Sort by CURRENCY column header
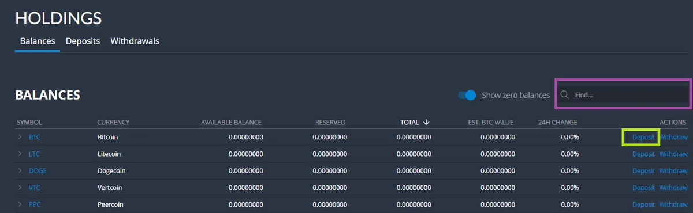The height and width of the screenshot is (213, 693). (x=113, y=122)
